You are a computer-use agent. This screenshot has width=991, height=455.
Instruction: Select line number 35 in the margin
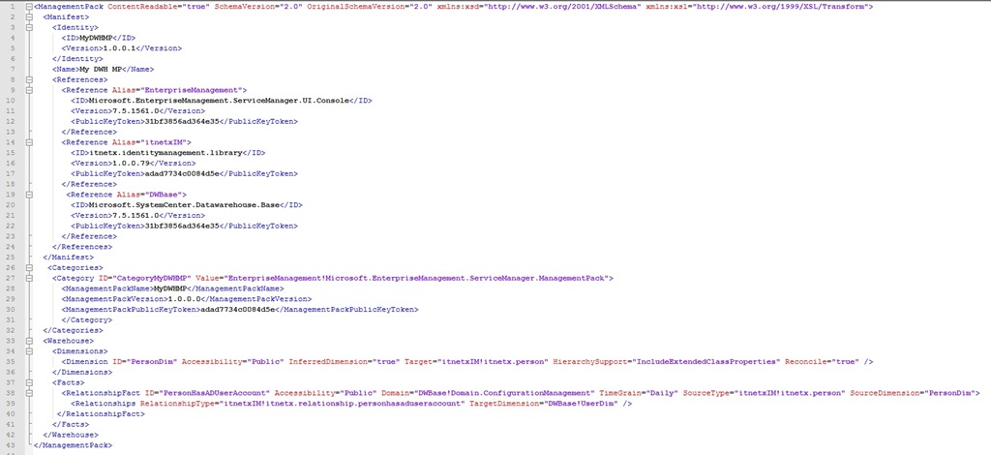pyautogui.click(x=11, y=361)
